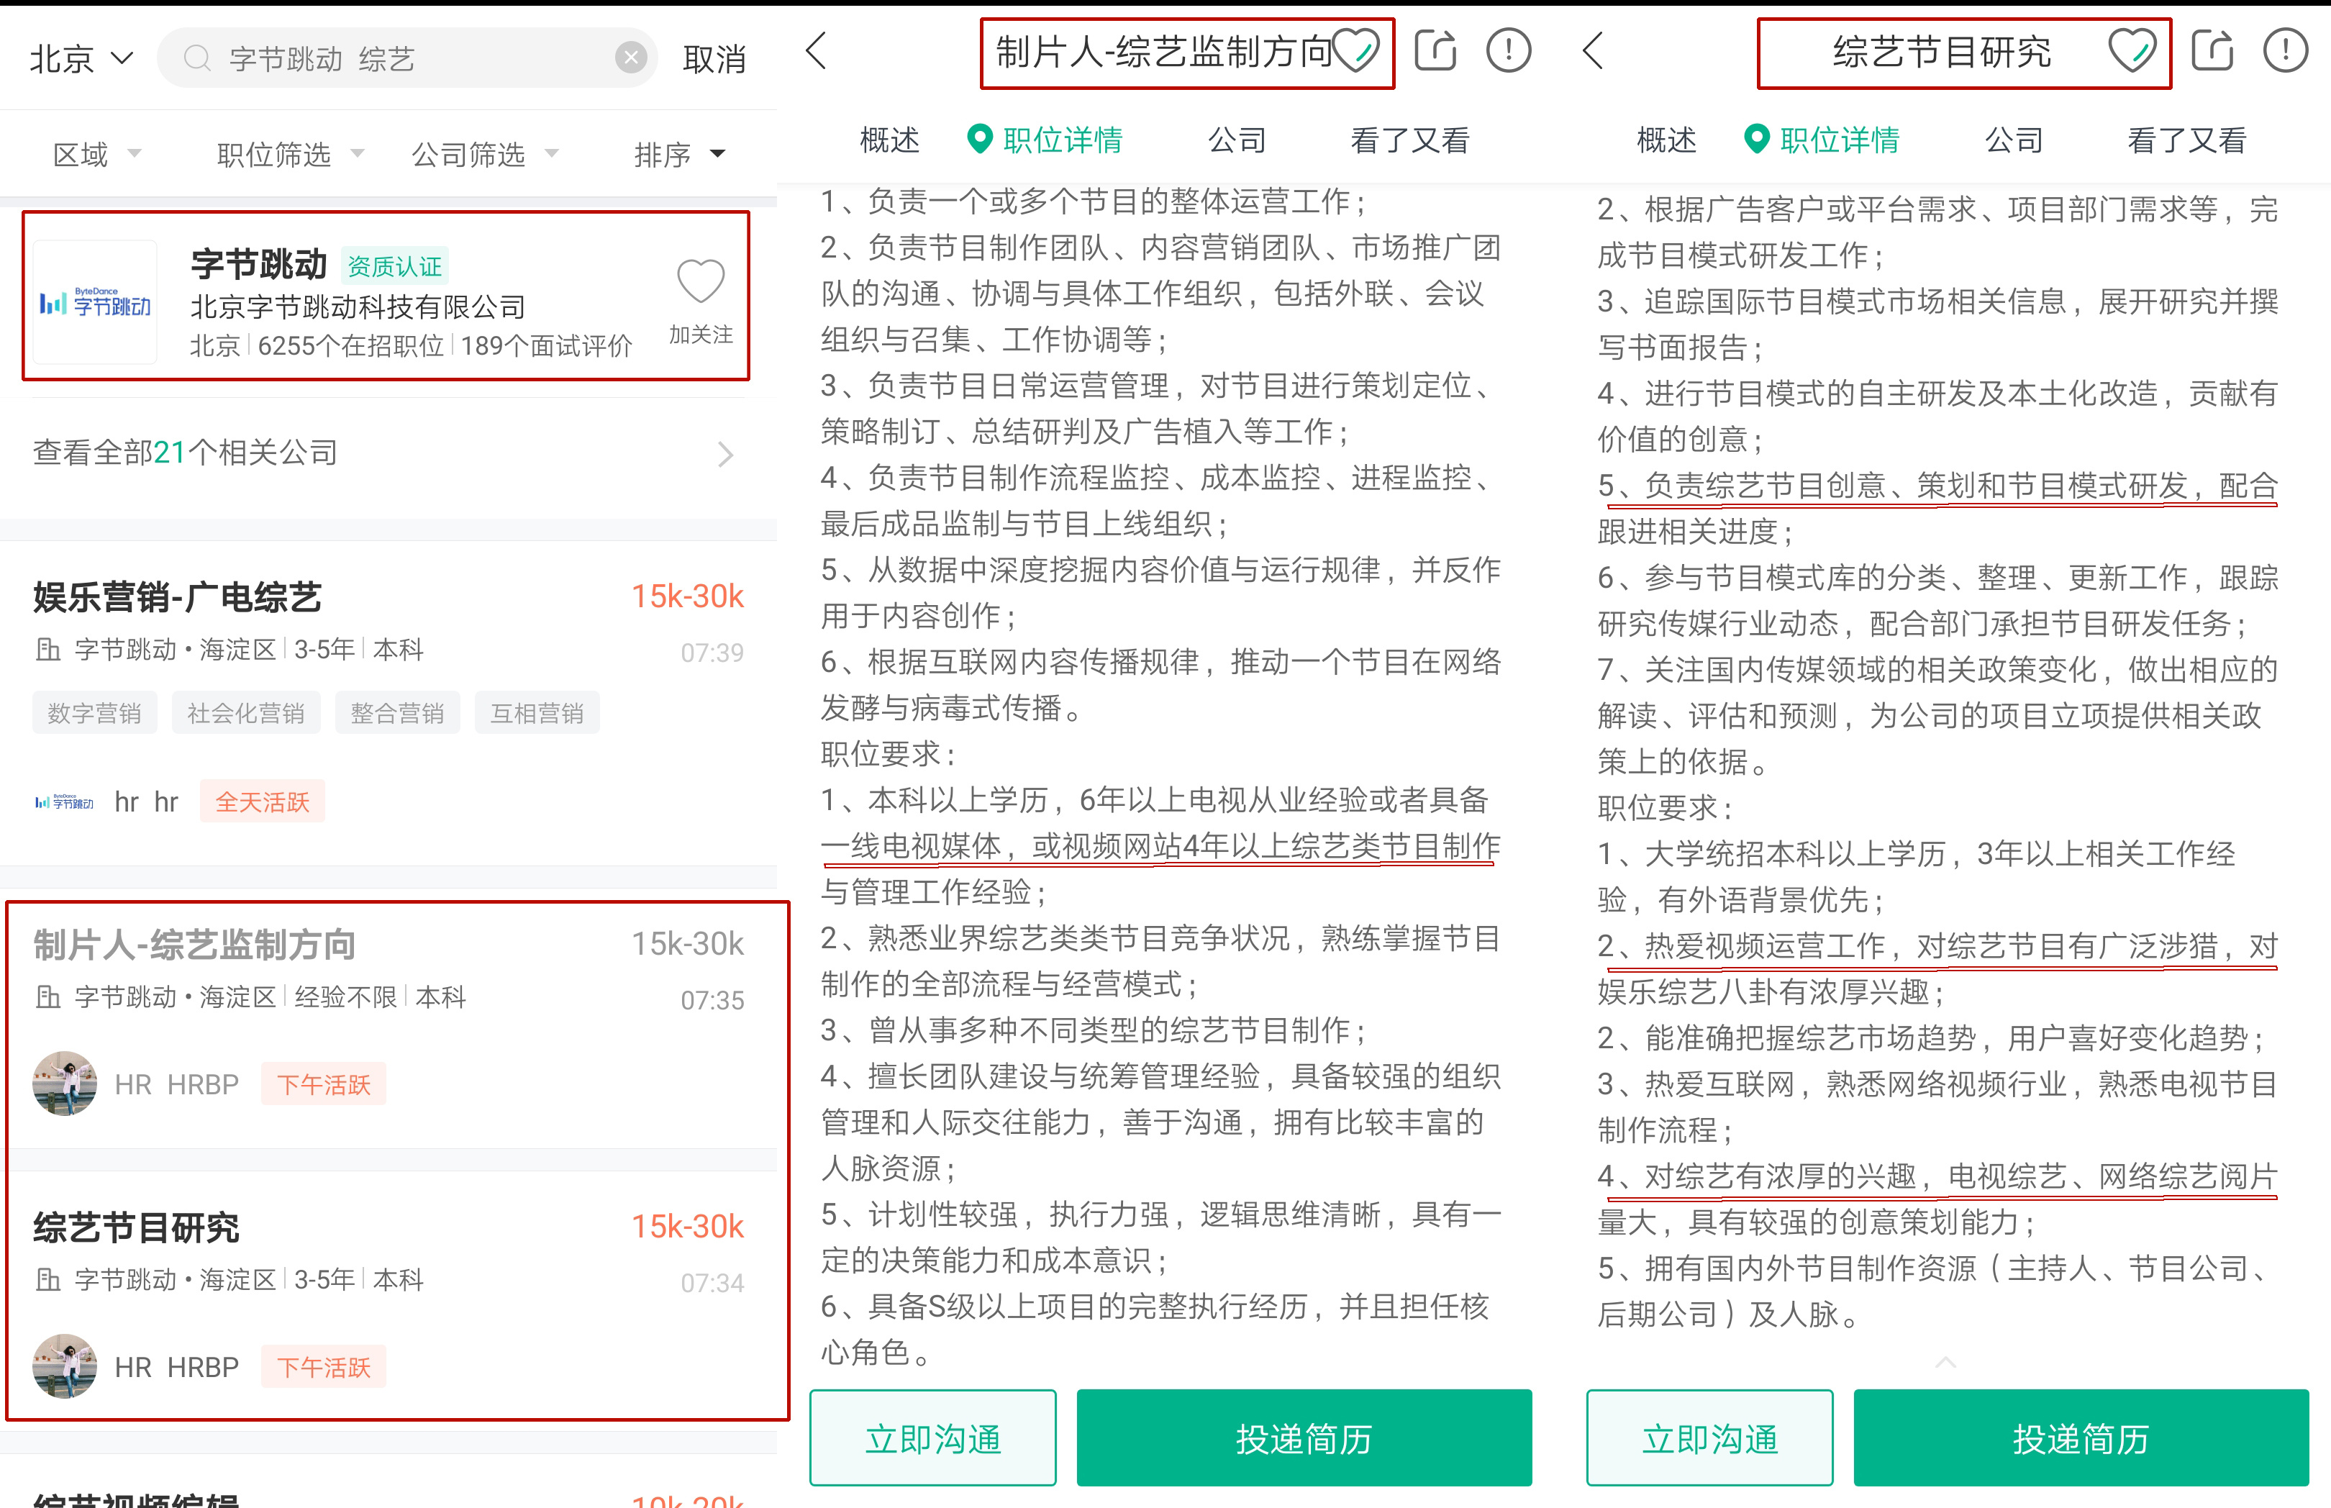
Task: Follow 字节跳动 with the 加关注 heart
Action: (x=701, y=301)
